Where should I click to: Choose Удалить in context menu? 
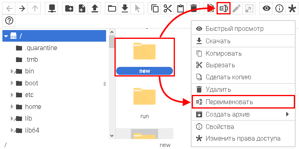click(x=243, y=89)
